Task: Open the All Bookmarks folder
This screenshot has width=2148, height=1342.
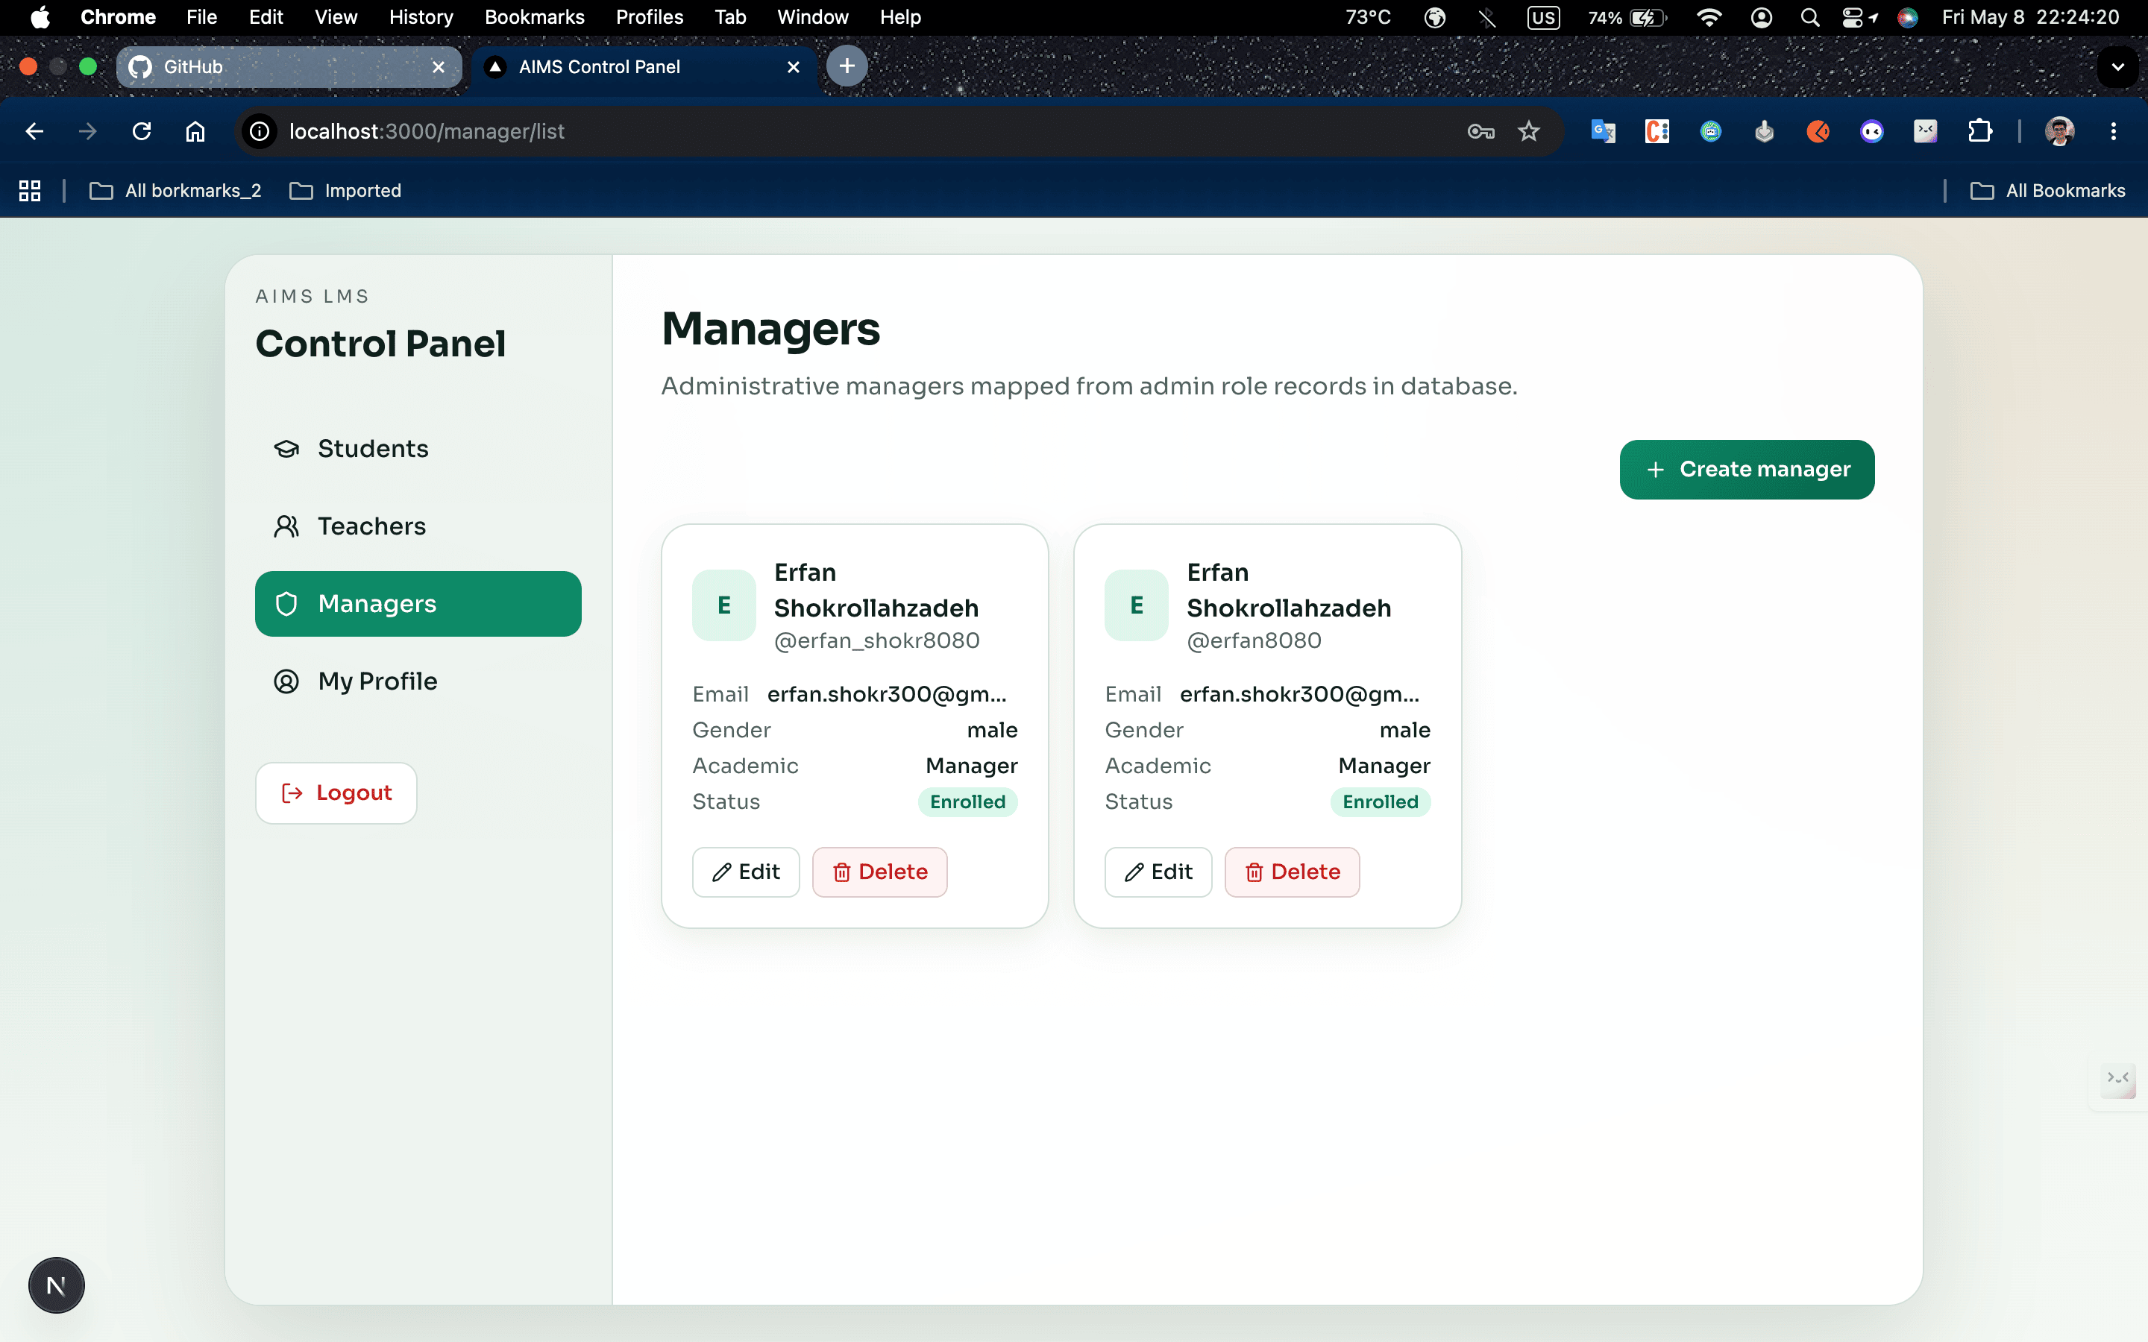Action: [x=2048, y=191]
